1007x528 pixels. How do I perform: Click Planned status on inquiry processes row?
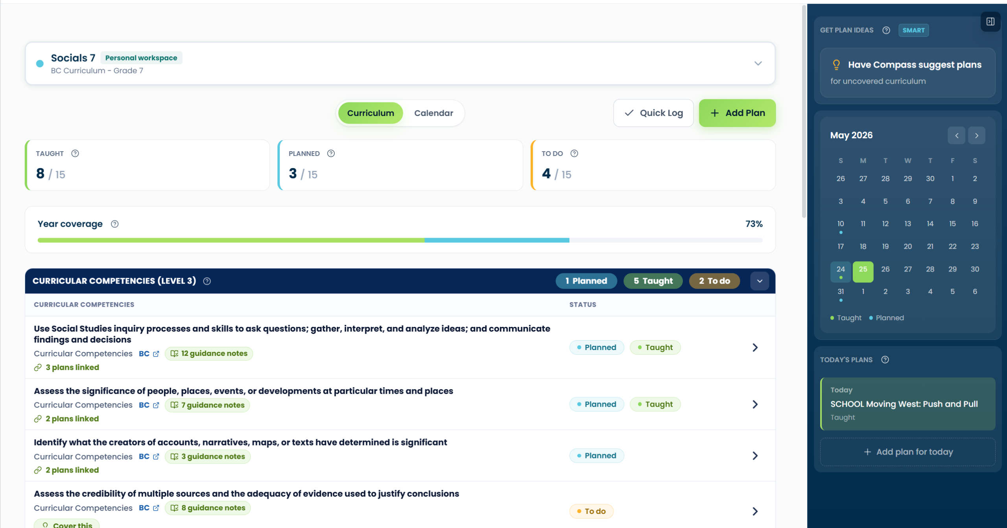click(x=596, y=348)
